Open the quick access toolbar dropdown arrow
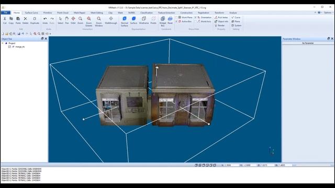 [50, 33]
